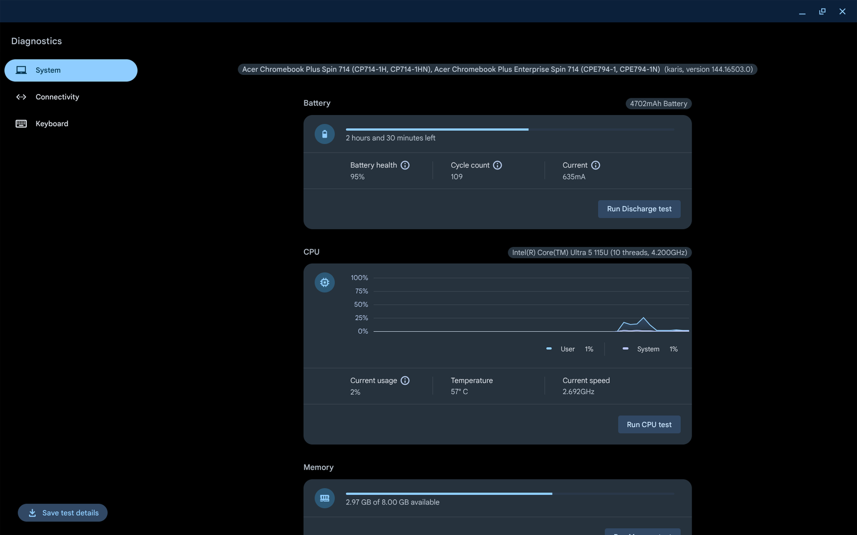Image resolution: width=857 pixels, height=535 pixels.
Task: Click the Cycle count info icon
Action: (x=497, y=165)
